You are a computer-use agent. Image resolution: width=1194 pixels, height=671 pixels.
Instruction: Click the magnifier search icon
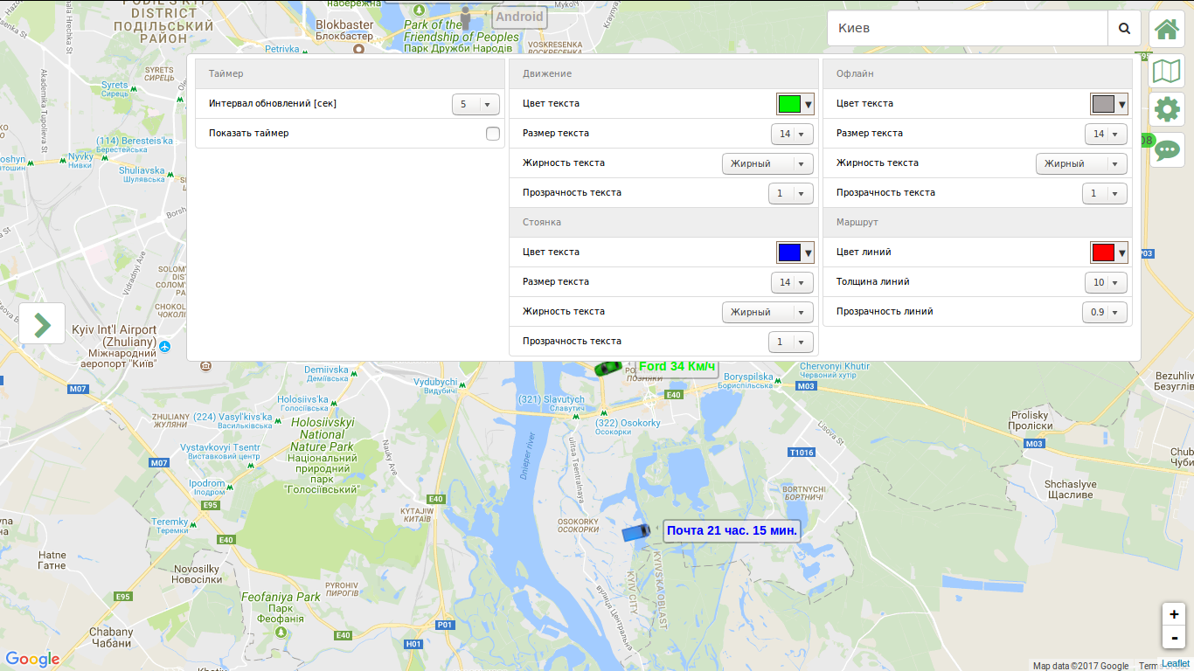1124,28
